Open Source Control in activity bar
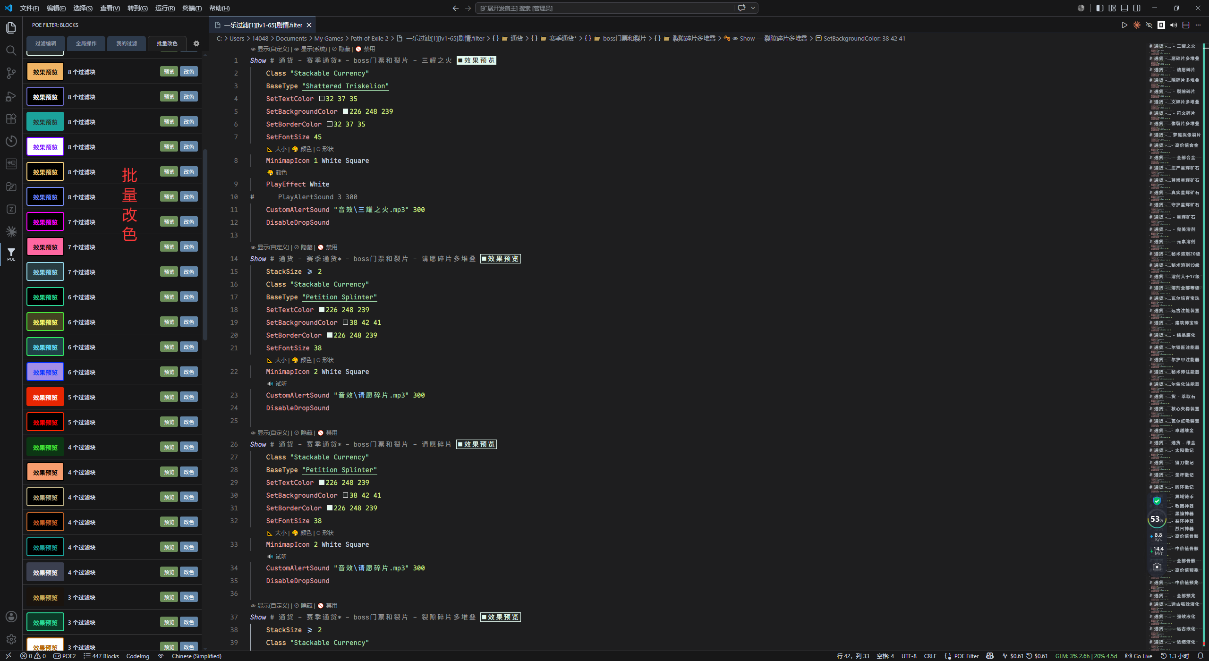 pos(11,73)
